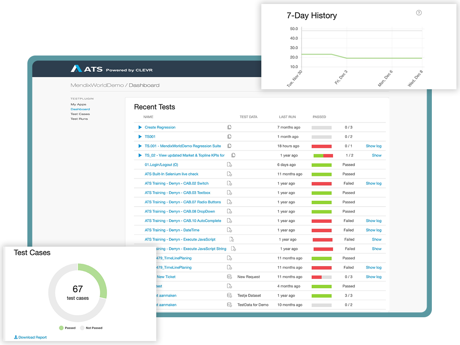Show log for CAB.02 Switch test

[x=374, y=183]
